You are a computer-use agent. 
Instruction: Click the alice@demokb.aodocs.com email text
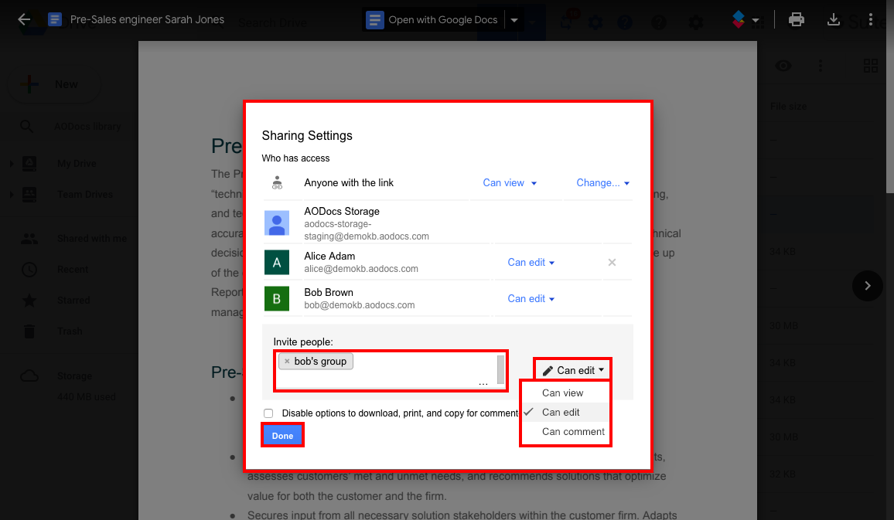tap(361, 269)
